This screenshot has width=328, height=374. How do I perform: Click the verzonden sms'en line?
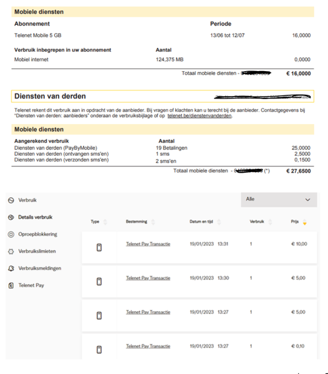coord(61,160)
